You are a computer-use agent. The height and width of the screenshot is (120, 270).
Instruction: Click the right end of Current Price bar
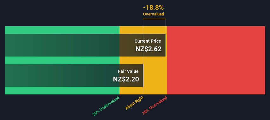[x=166, y=45]
